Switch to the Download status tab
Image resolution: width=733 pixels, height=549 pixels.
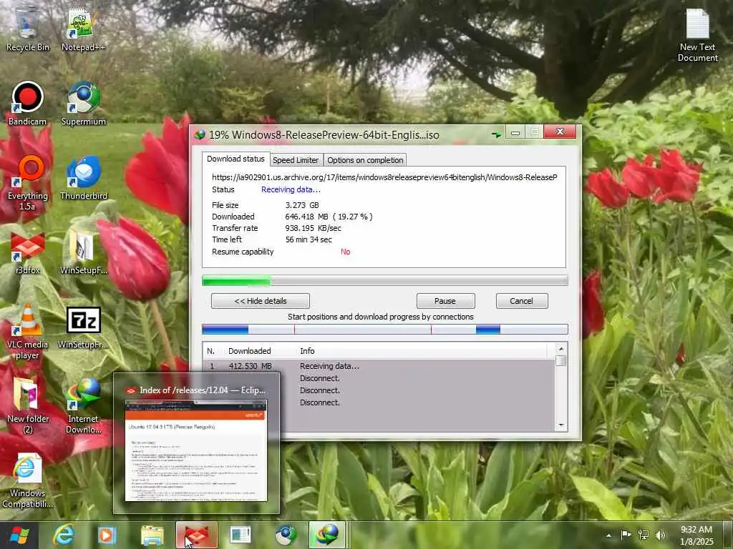pos(236,159)
